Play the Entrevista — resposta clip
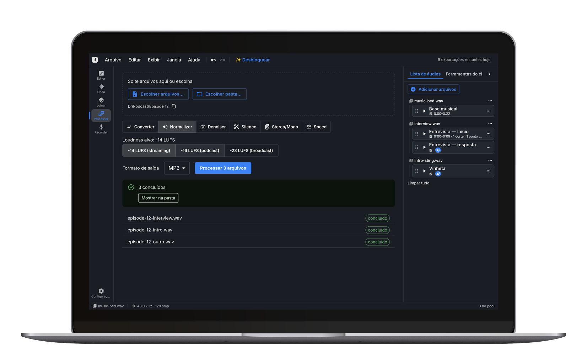587x363 pixels. click(424, 147)
